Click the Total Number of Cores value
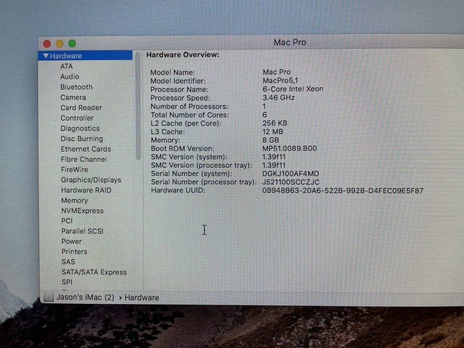Viewport: 464px width, 348px height. tap(265, 115)
